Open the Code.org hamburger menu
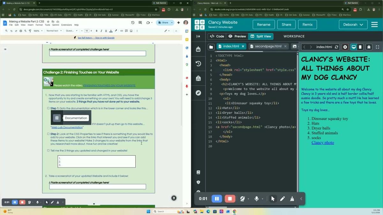The image size is (383, 215). (x=374, y=25)
